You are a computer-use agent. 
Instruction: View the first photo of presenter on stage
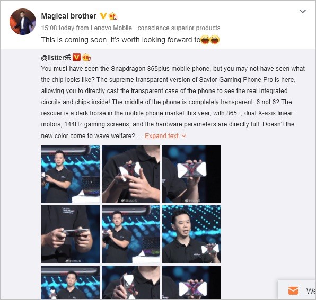(71, 174)
